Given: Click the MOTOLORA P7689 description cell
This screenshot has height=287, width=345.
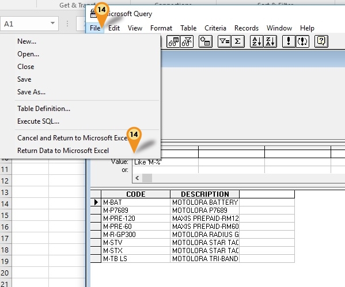Looking at the screenshot, I should point(204,211).
